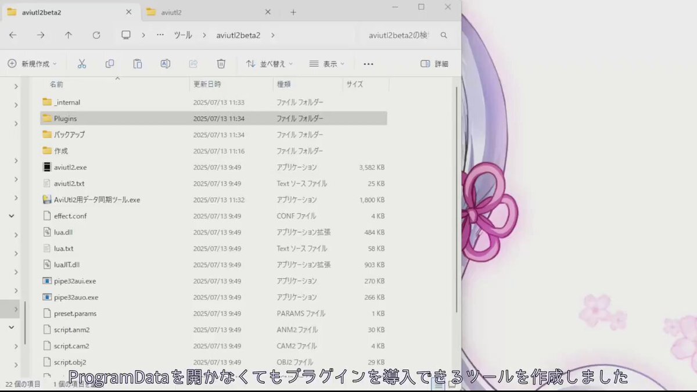Select the Plugins folder row
The image size is (697, 392).
point(214,118)
